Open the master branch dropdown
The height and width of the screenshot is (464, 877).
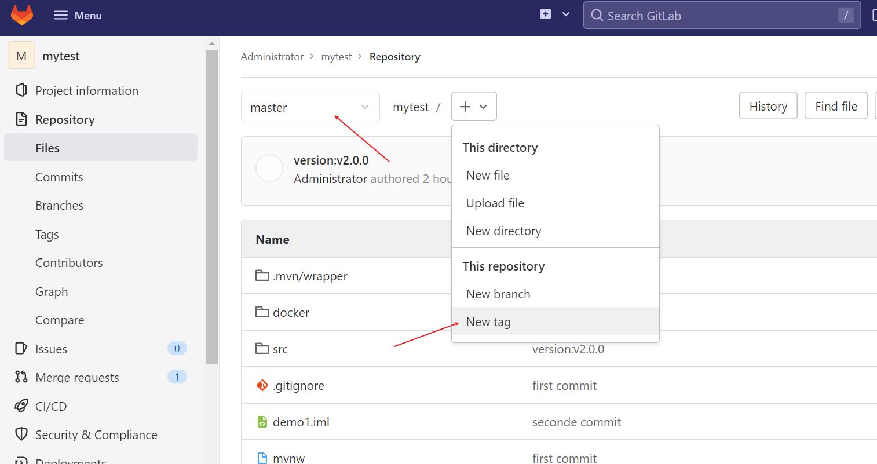tap(310, 107)
